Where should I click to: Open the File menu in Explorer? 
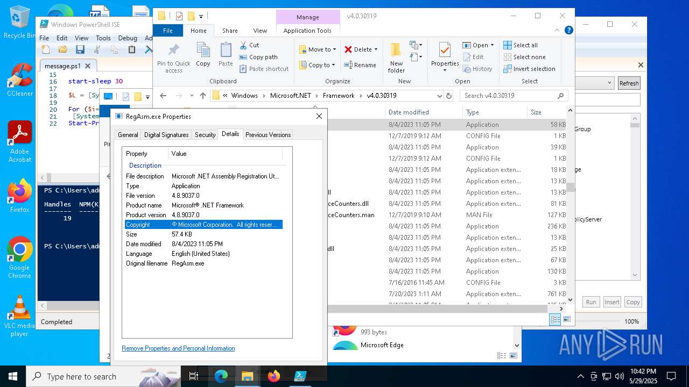pyautogui.click(x=168, y=31)
